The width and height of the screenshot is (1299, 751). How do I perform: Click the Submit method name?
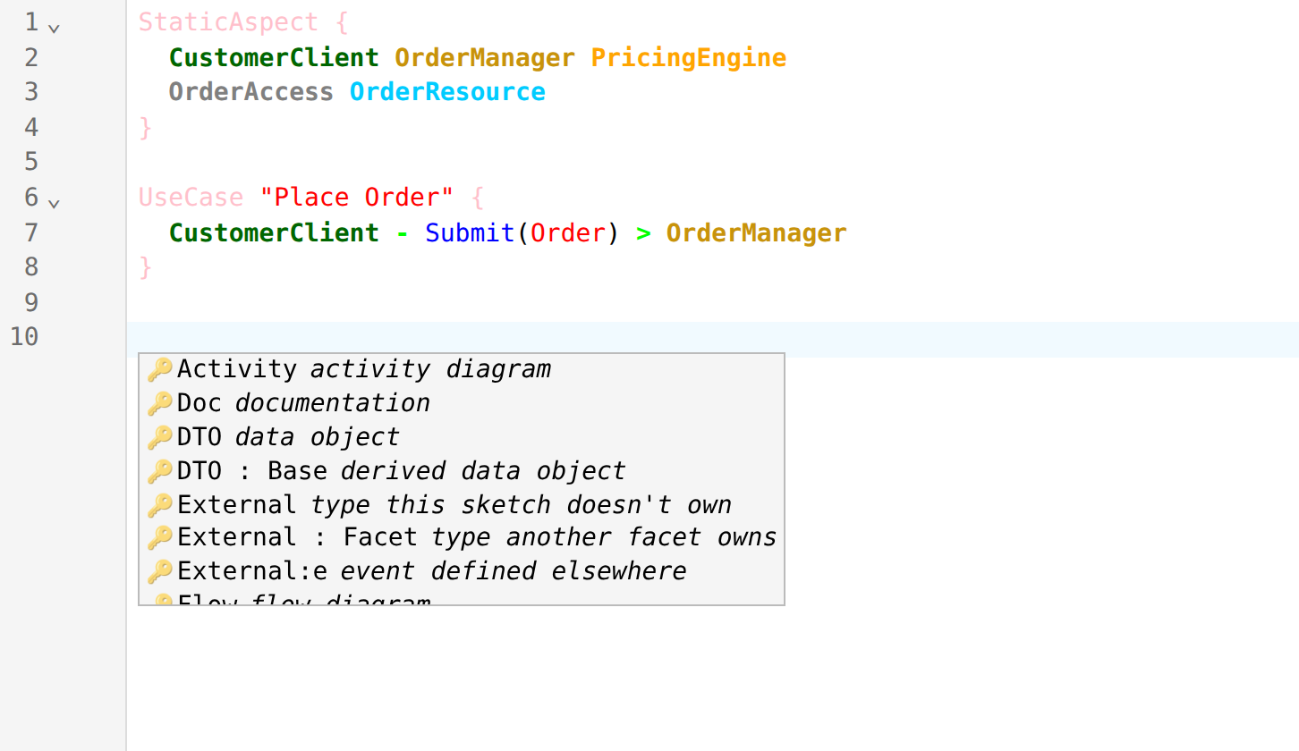470,232
